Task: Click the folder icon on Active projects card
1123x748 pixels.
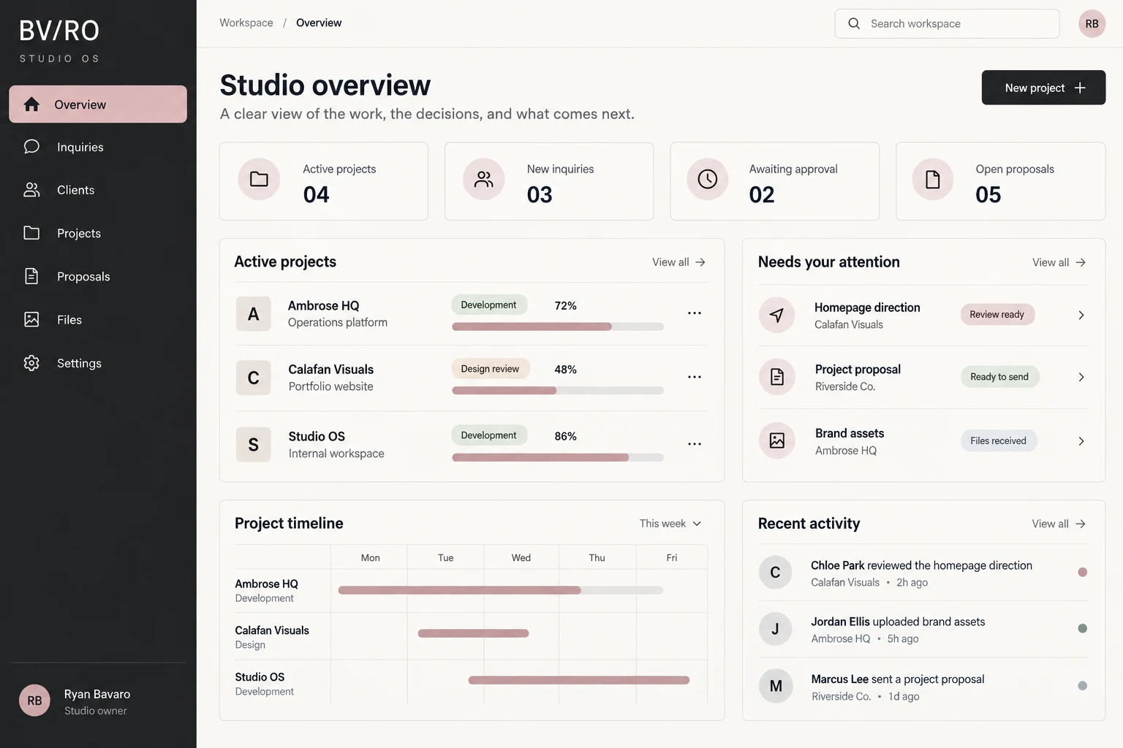Action: click(x=259, y=179)
